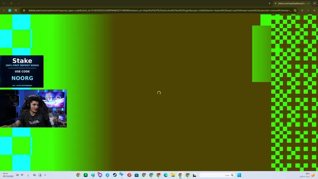Open the Chrome profile avatar
Screen dimensions: 318x179
[10, 10]
